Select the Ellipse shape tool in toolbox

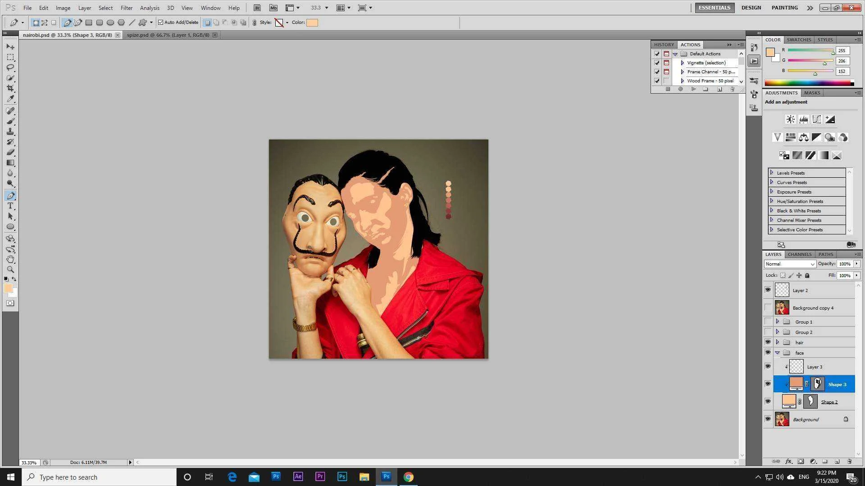(10, 227)
